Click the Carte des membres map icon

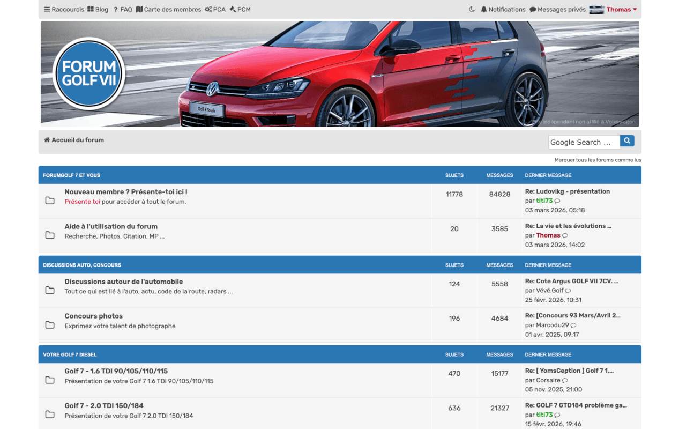(139, 9)
